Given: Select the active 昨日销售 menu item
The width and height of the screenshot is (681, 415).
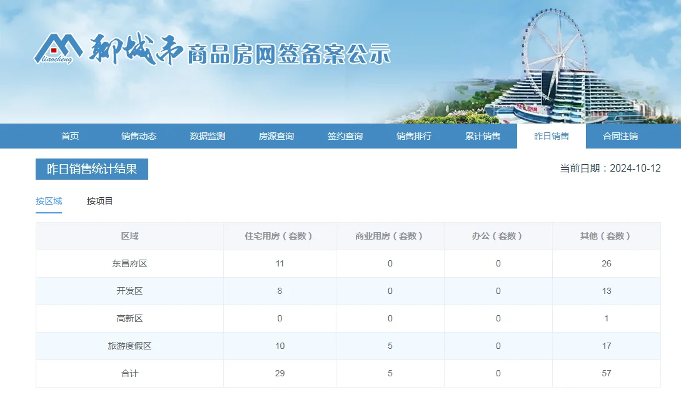Looking at the screenshot, I should click(552, 136).
